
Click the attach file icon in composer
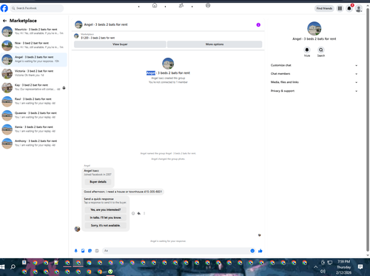click(x=83, y=251)
